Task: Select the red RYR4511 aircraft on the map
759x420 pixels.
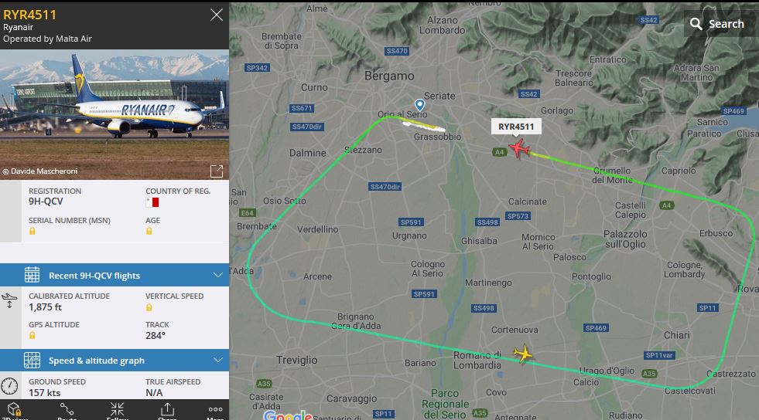Action: point(519,148)
